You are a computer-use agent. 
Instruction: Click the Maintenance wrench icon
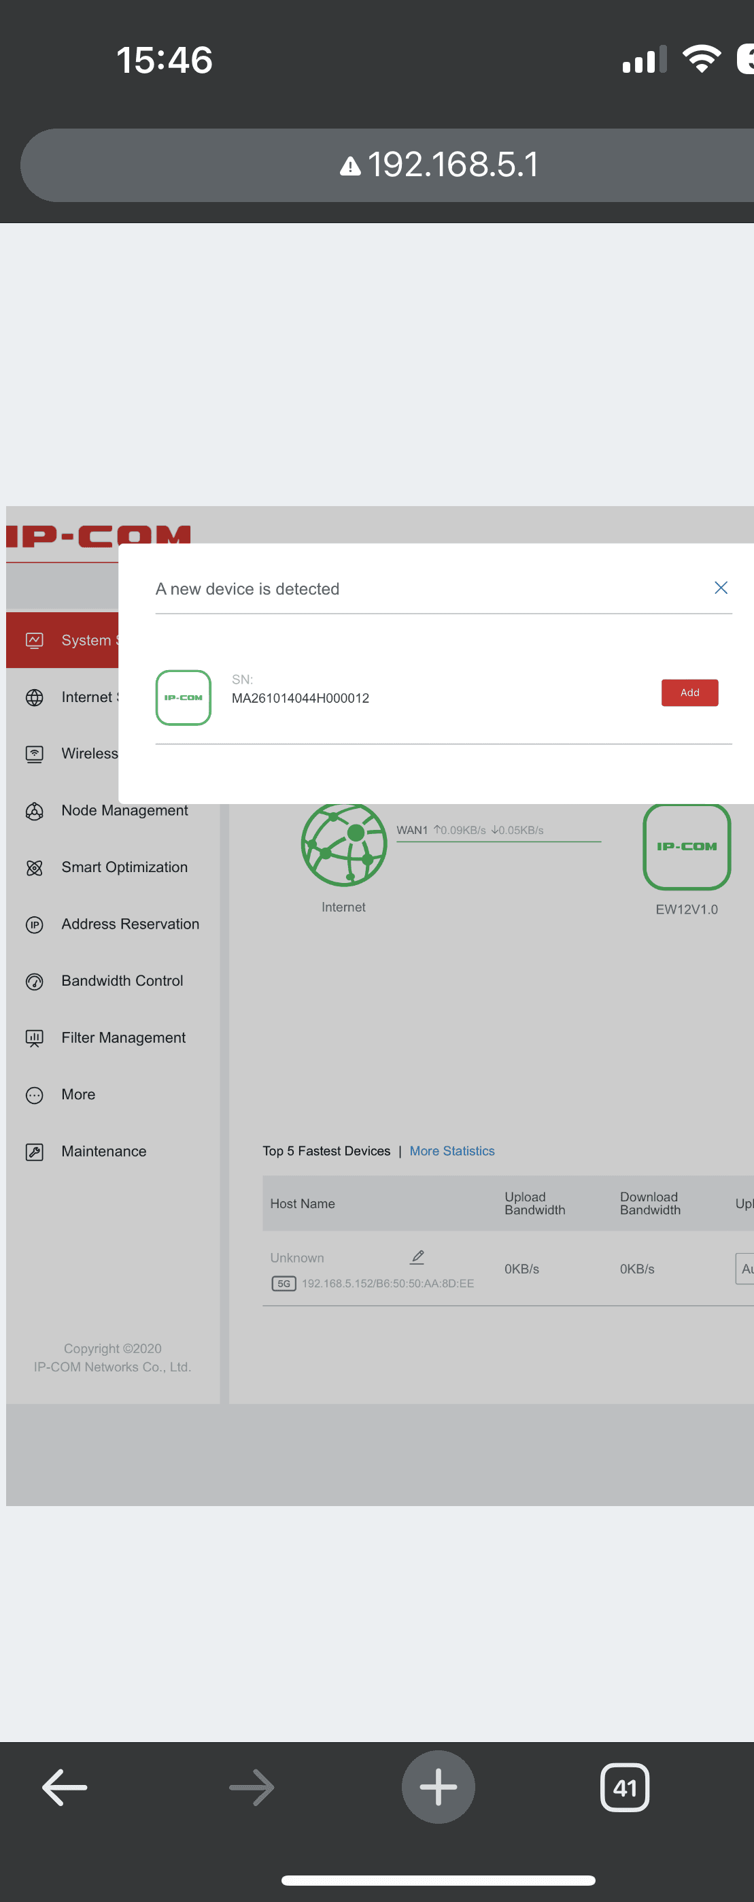[x=35, y=1152]
